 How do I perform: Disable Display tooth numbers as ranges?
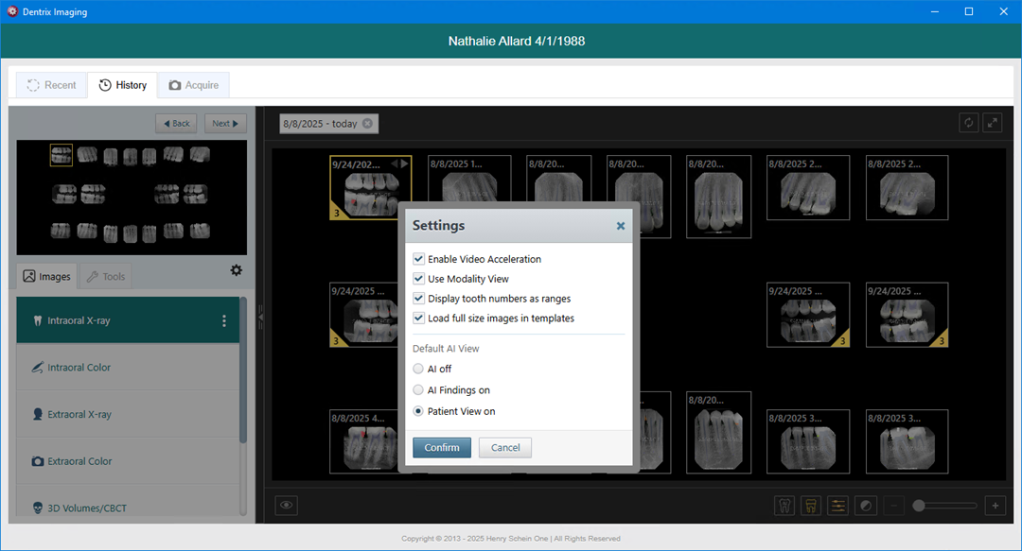[x=419, y=299]
